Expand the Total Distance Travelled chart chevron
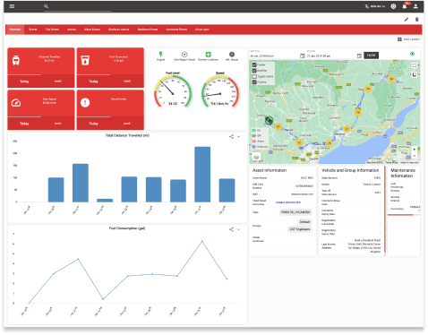428x335 pixels. pyautogui.click(x=238, y=136)
